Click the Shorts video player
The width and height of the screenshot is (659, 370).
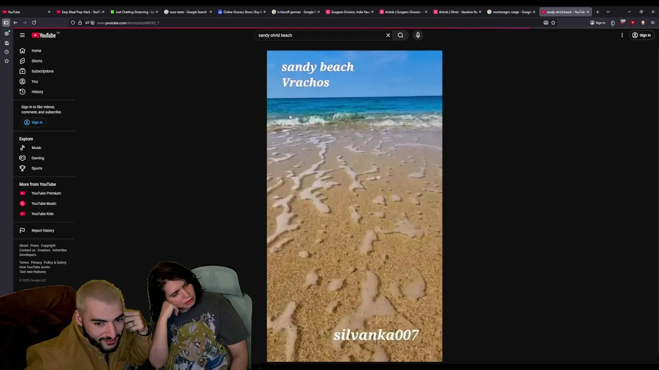click(x=354, y=206)
